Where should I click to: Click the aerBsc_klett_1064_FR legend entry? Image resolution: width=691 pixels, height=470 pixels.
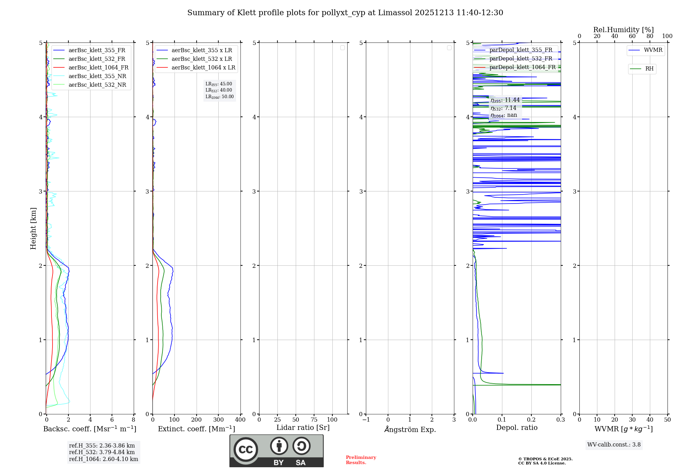point(98,68)
